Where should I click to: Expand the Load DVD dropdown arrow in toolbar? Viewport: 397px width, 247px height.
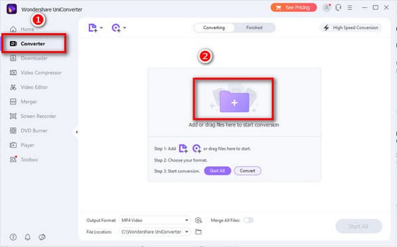pyautogui.click(x=124, y=28)
